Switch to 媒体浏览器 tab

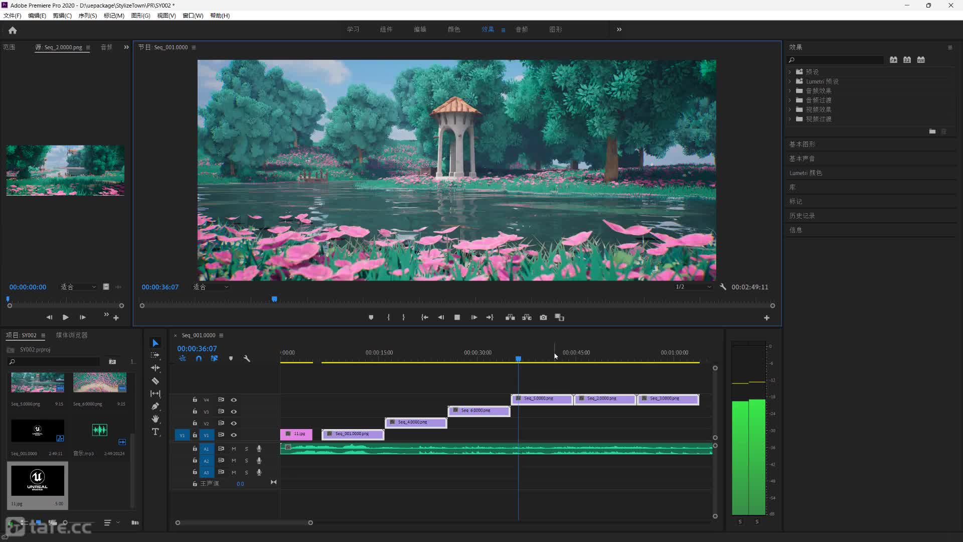tap(72, 335)
